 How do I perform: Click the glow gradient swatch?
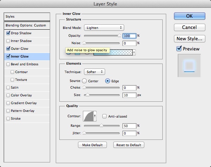pyautogui.click(x=113, y=52)
